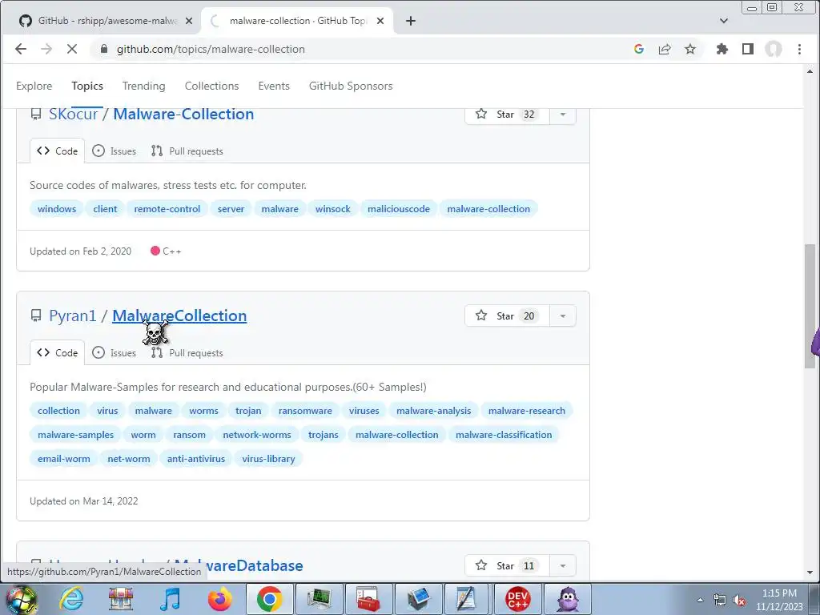Select the windows topic tag
820x615 pixels.
tap(57, 209)
